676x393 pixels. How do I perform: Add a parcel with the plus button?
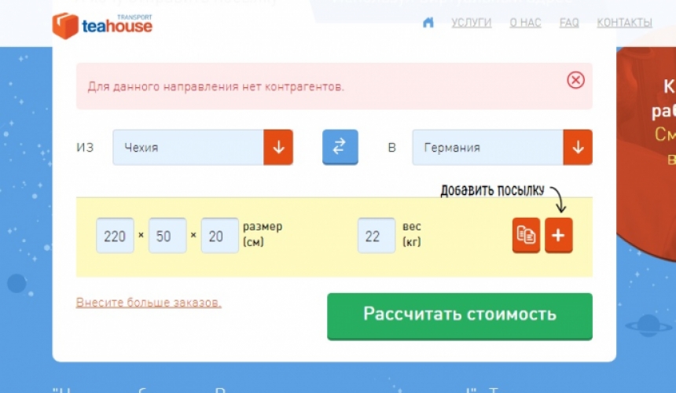[x=559, y=236]
